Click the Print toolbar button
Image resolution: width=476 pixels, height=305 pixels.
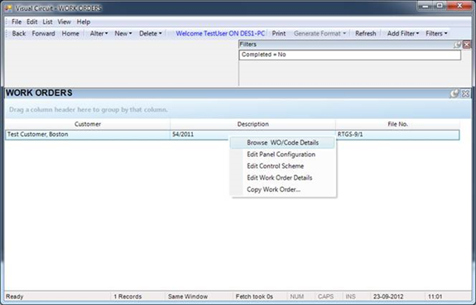coord(279,33)
